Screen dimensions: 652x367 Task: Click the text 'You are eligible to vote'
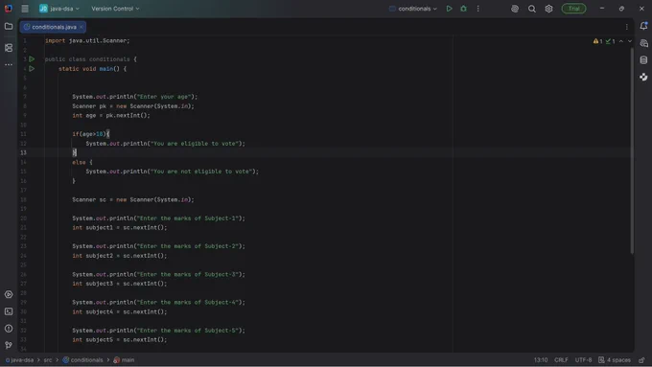(195, 144)
